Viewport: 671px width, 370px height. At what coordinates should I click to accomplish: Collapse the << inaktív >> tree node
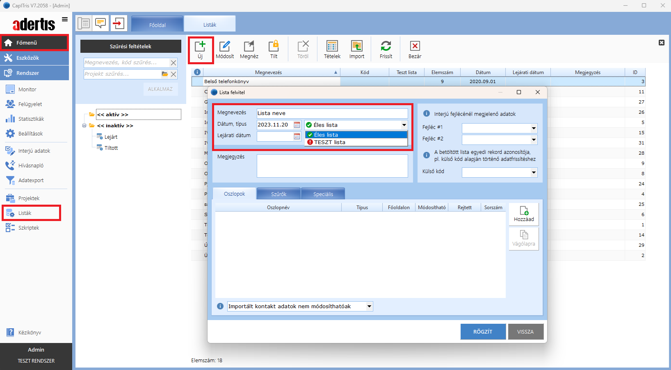click(x=84, y=126)
